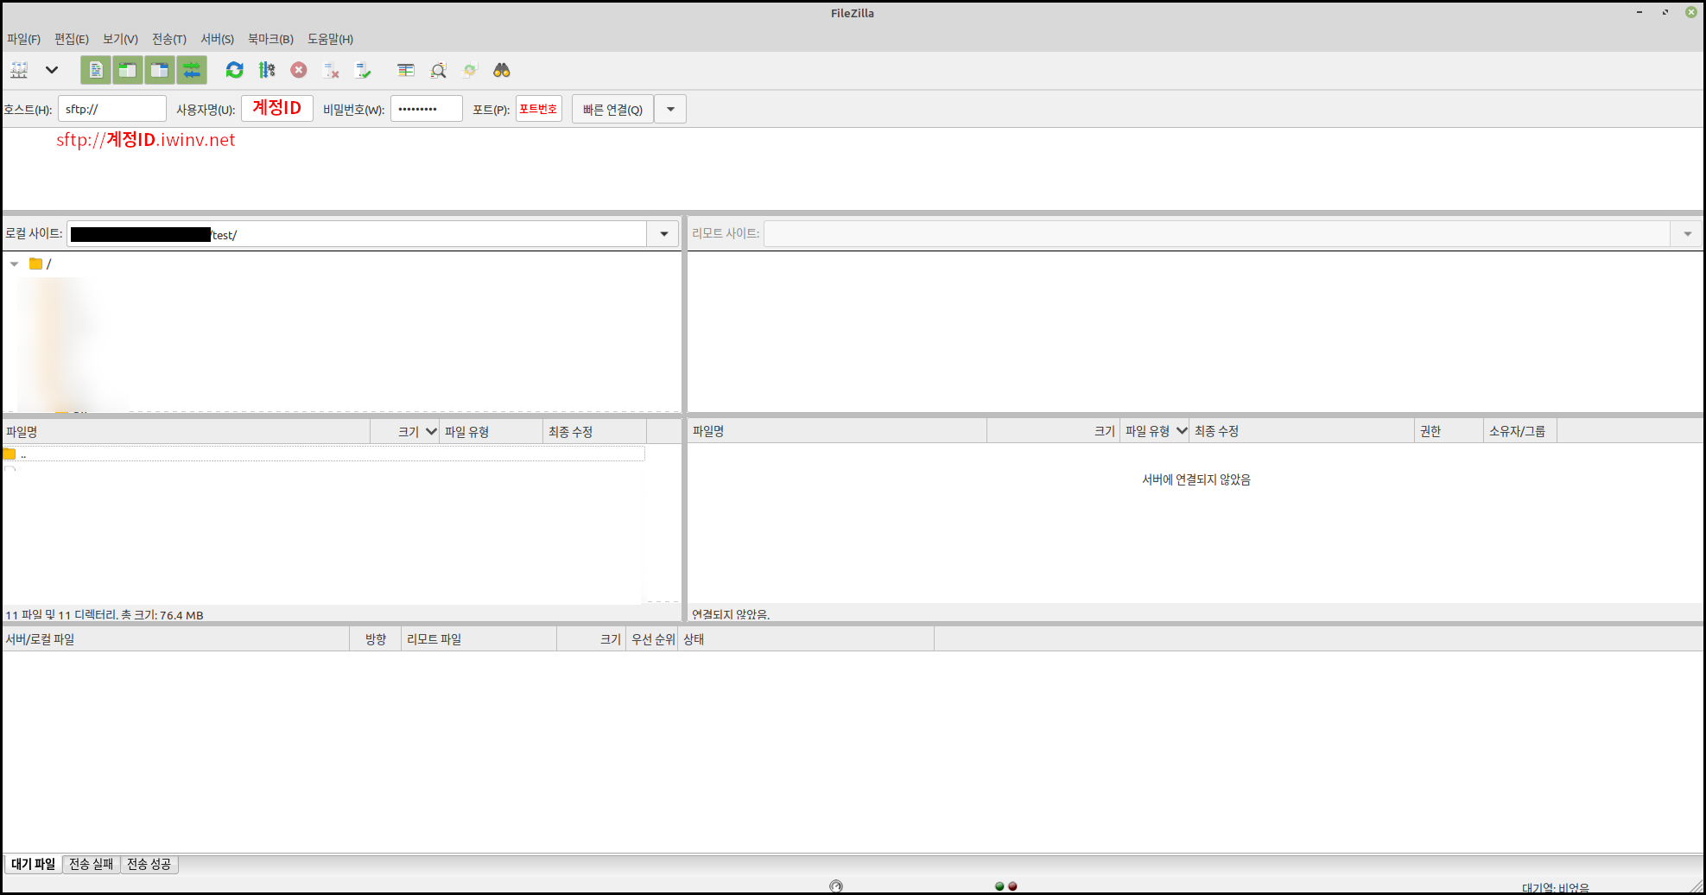1706x895 pixels.
Task: Toggle the transfer queue display
Action: [x=192, y=70]
